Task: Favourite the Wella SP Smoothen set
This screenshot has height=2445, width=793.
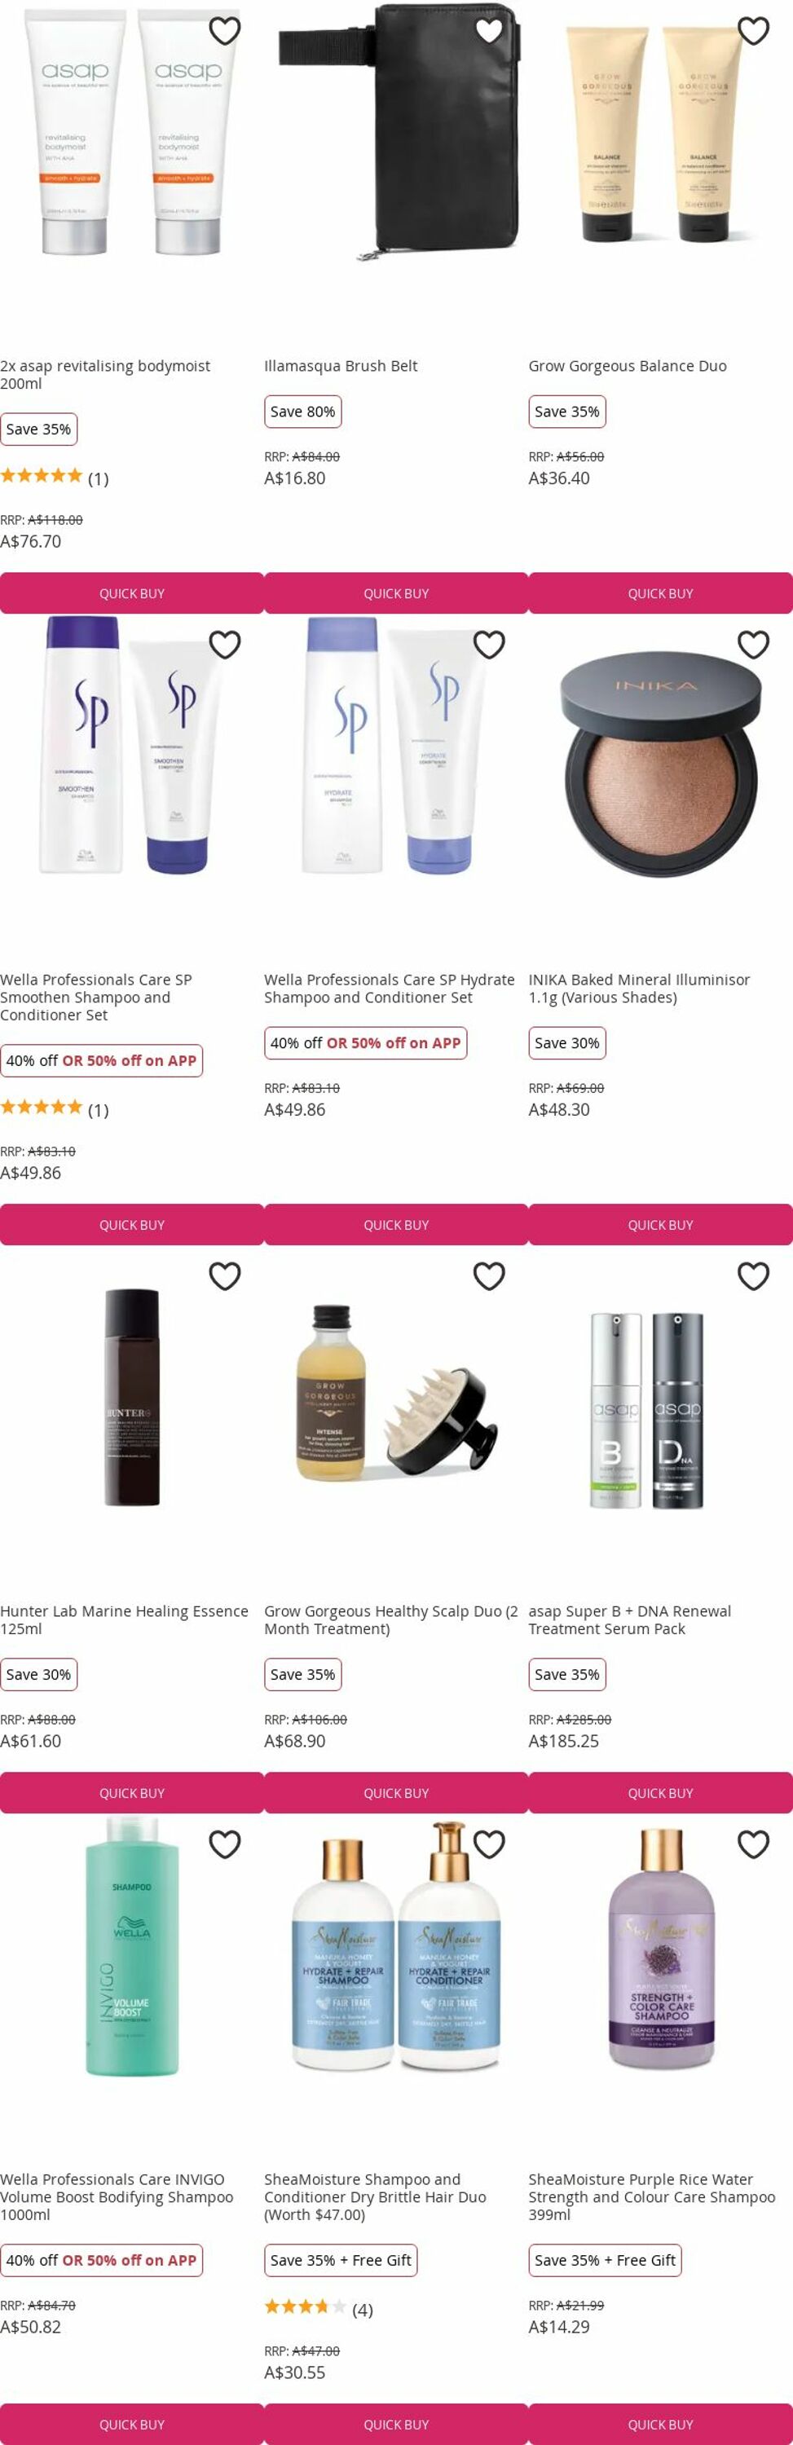Action: click(x=225, y=645)
